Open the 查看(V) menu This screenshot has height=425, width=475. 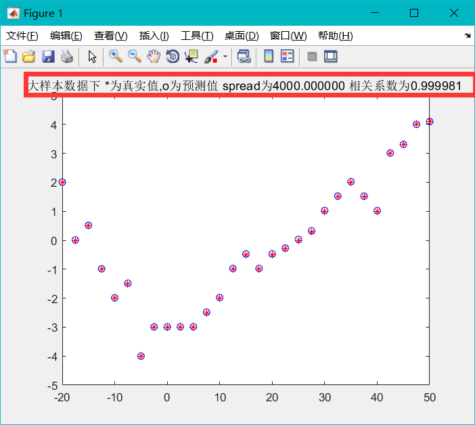coord(110,36)
